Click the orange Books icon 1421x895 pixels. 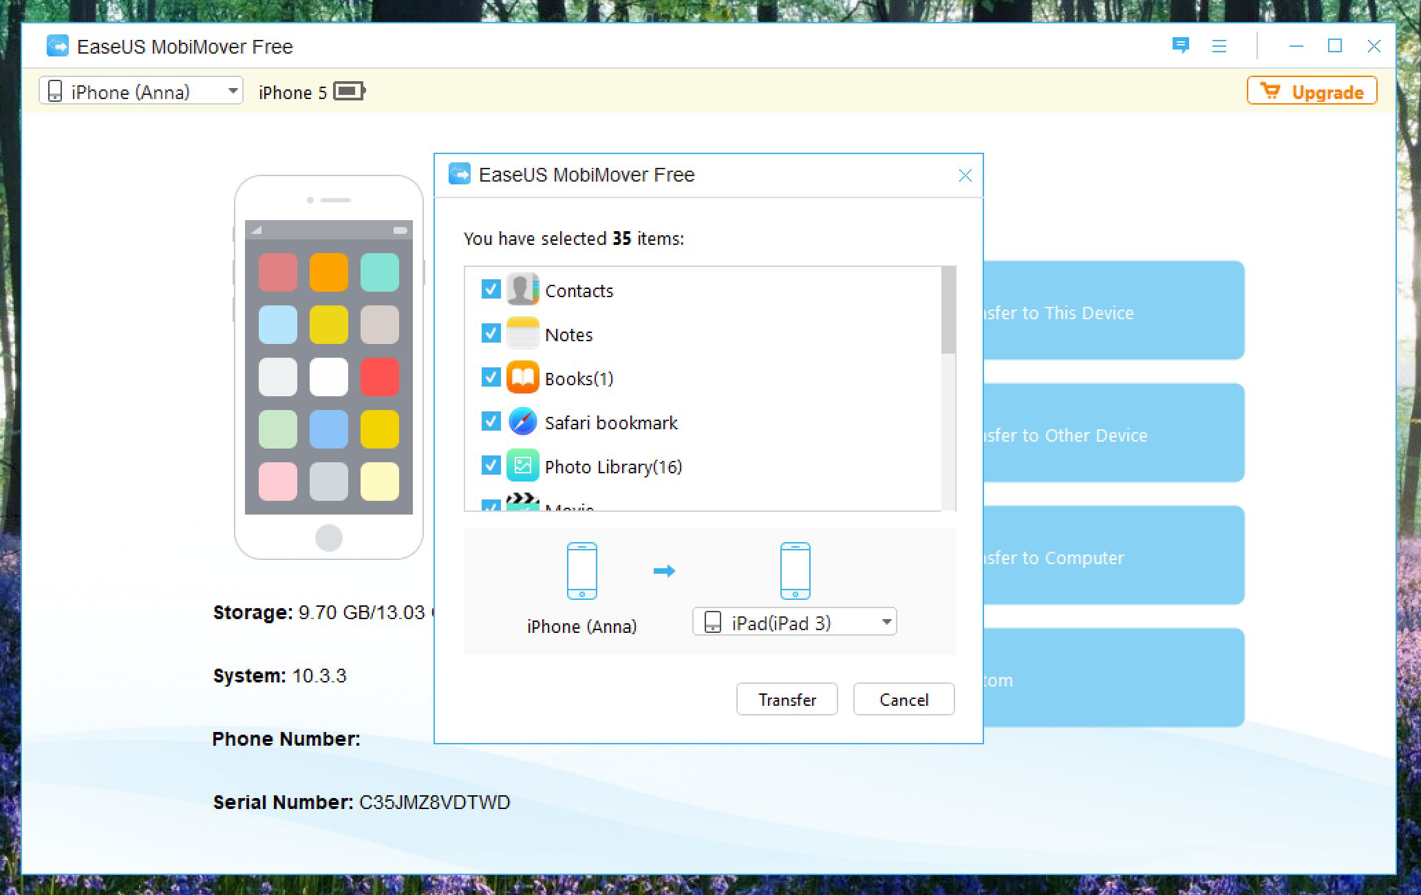(522, 378)
